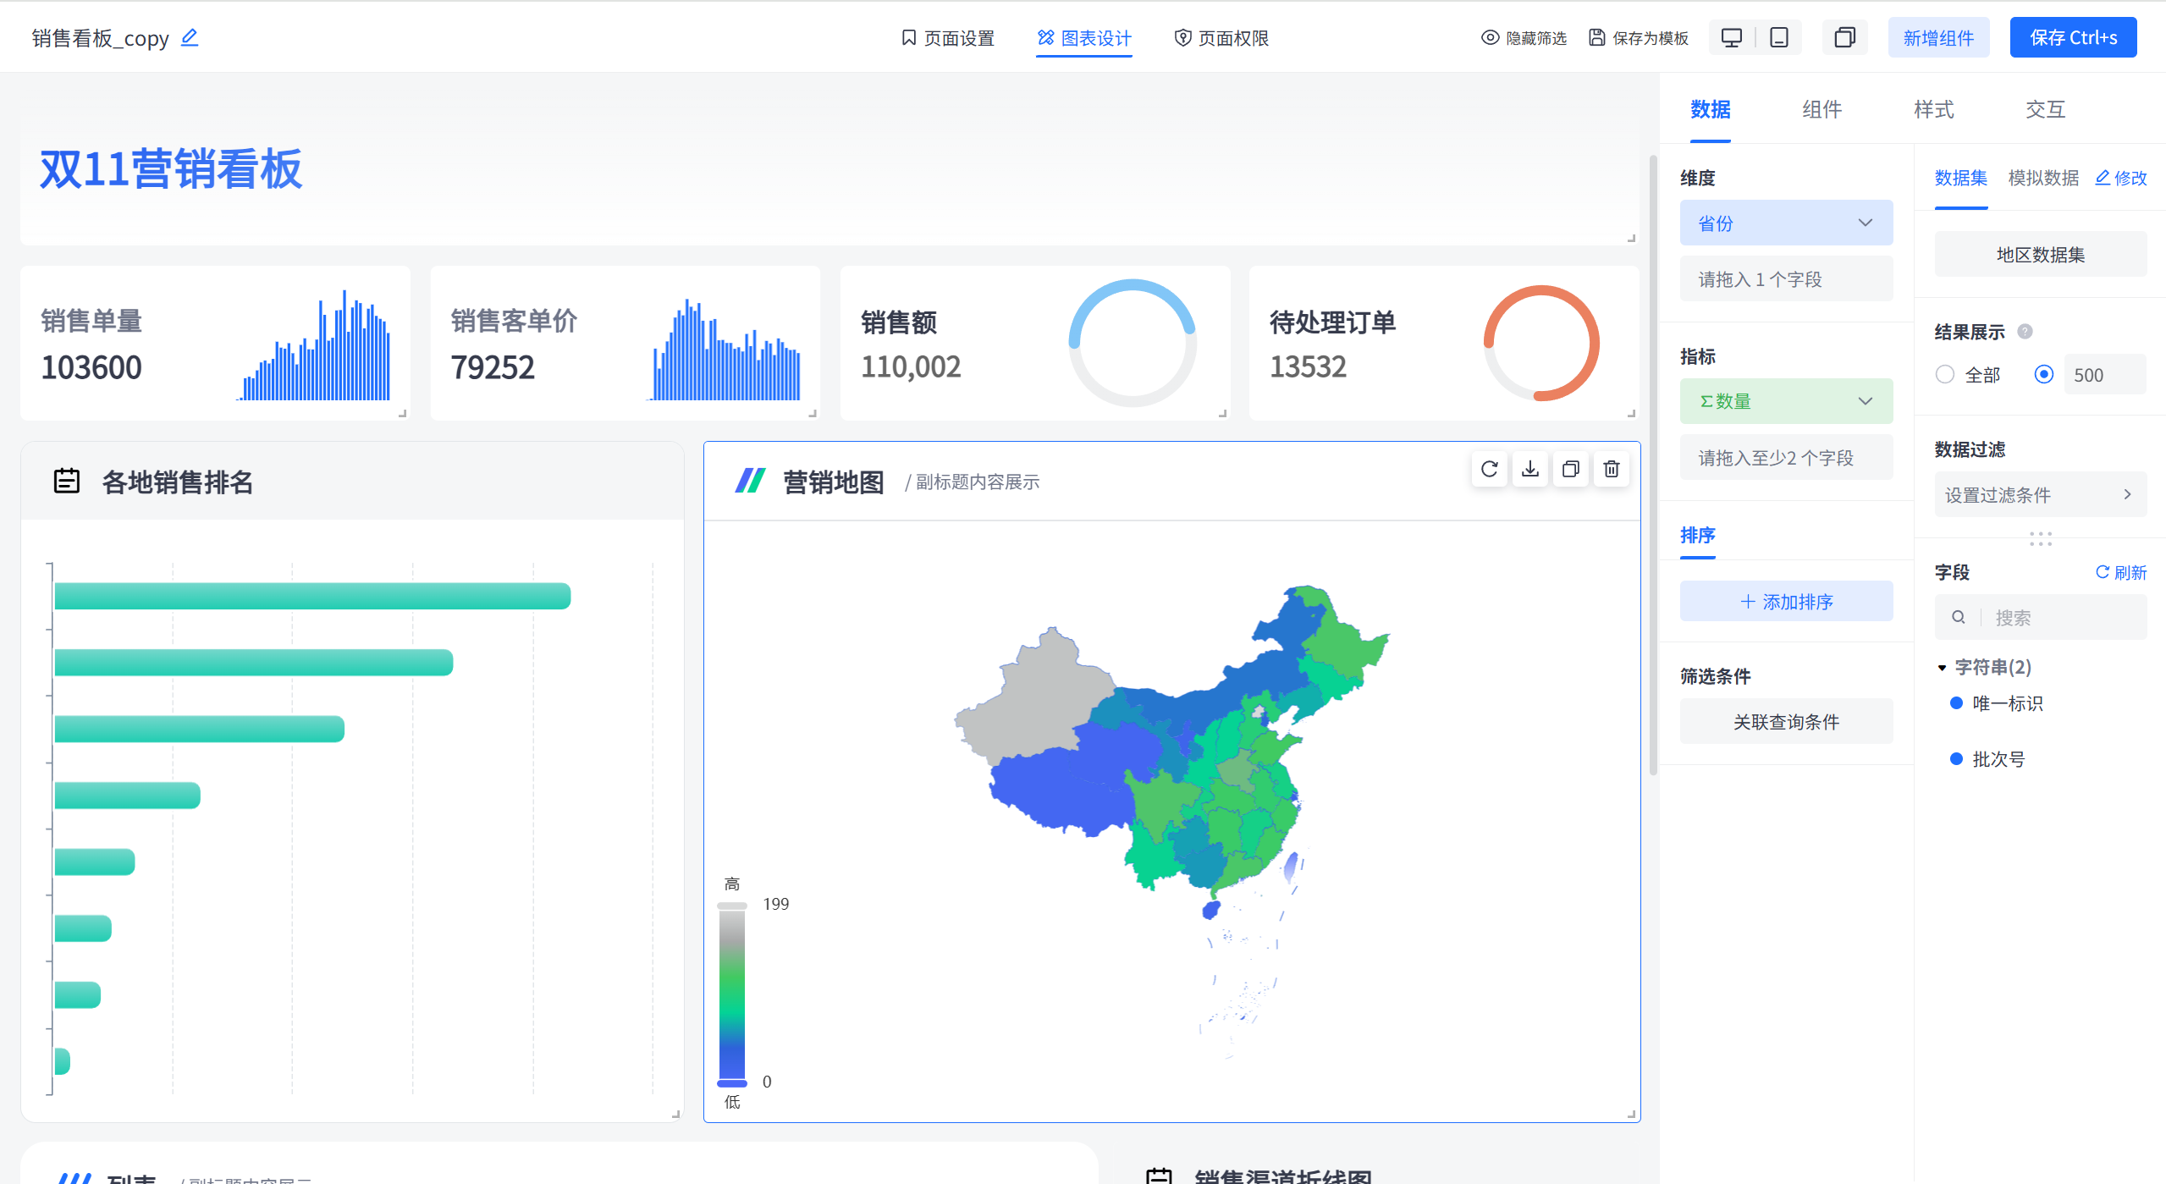Open the 页面设置 tab
Screen dimensions: 2166x1184
pos(948,38)
